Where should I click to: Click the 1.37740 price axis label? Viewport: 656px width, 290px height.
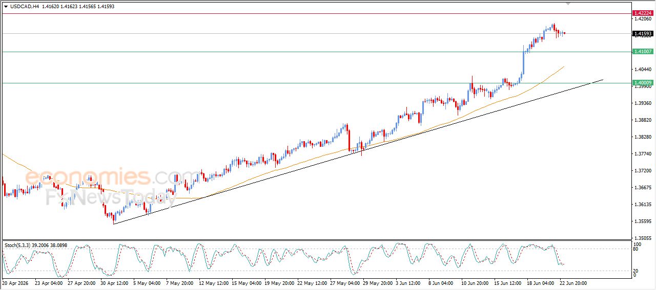[643, 154]
